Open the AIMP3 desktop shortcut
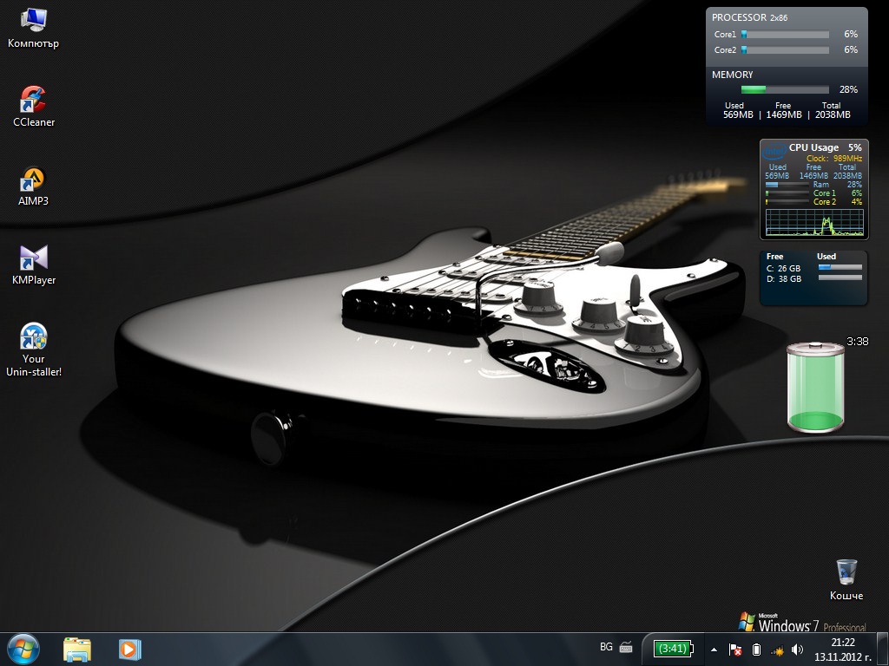The height and width of the screenshot is (666, 889). point(33,186)
